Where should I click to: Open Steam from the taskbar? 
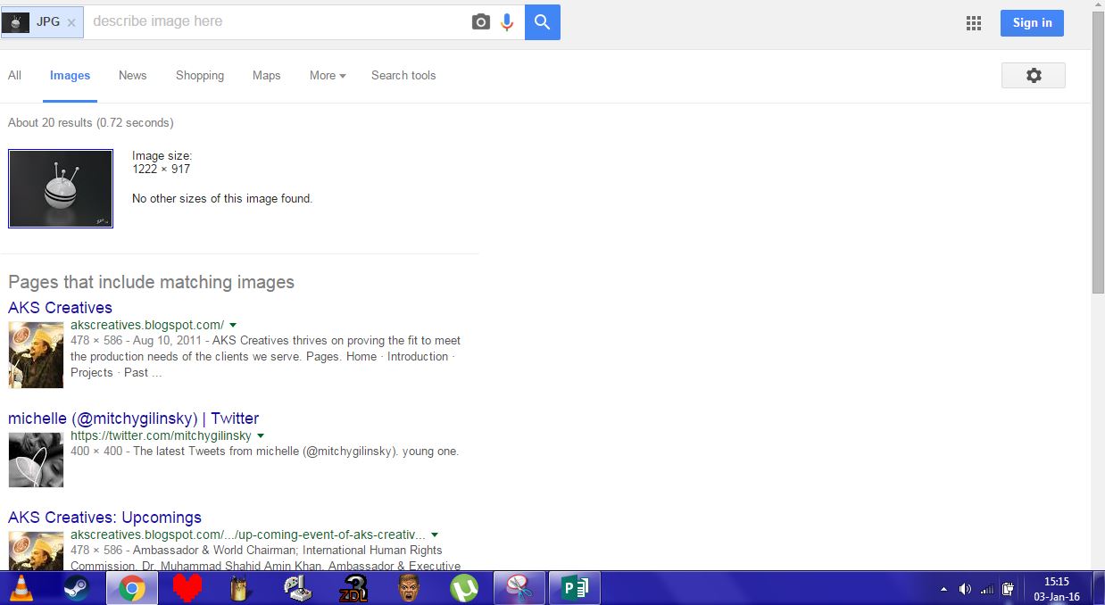click(77, 589)
